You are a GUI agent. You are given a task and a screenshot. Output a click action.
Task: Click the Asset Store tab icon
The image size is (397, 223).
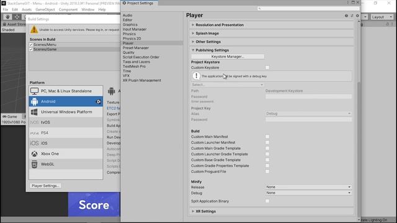tap(4, 24)
